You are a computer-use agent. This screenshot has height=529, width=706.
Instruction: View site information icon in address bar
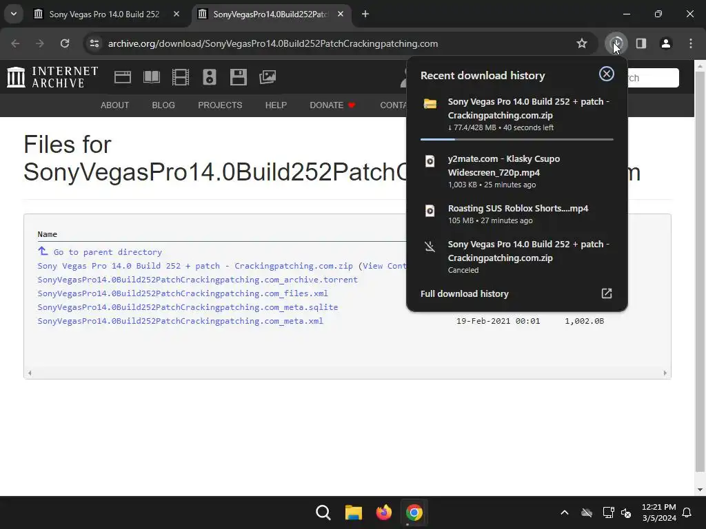click(94, 43)
